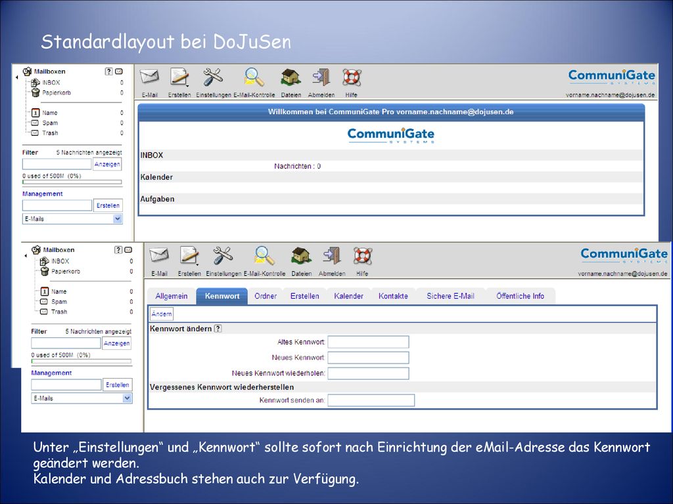Switch to Allgemein tab

click(x=172, y=296)
